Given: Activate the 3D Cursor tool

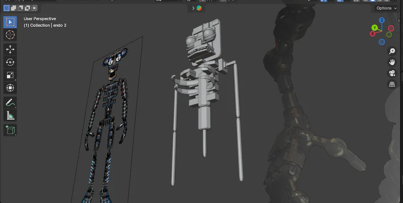Looking at the screenshot, I should click(10, 35).
